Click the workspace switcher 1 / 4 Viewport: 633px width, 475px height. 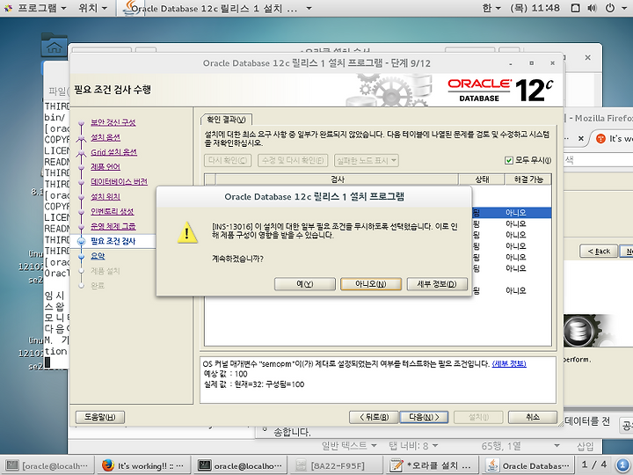pos(593,464)
